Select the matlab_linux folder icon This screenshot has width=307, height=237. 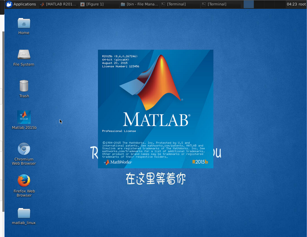24,216
